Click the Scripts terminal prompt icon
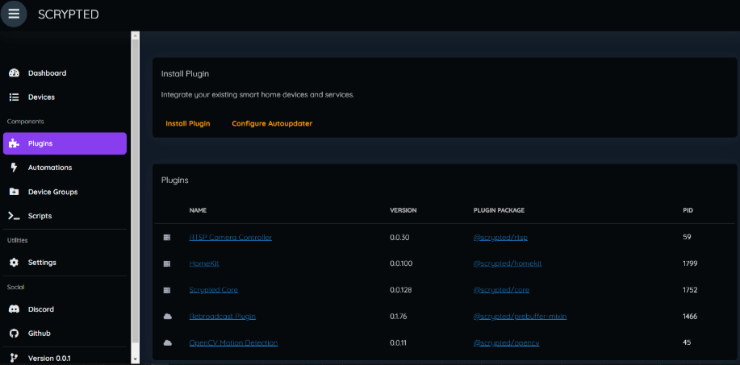Image resolution: width=740 pixels, height=365 pixels. (15, 216)
